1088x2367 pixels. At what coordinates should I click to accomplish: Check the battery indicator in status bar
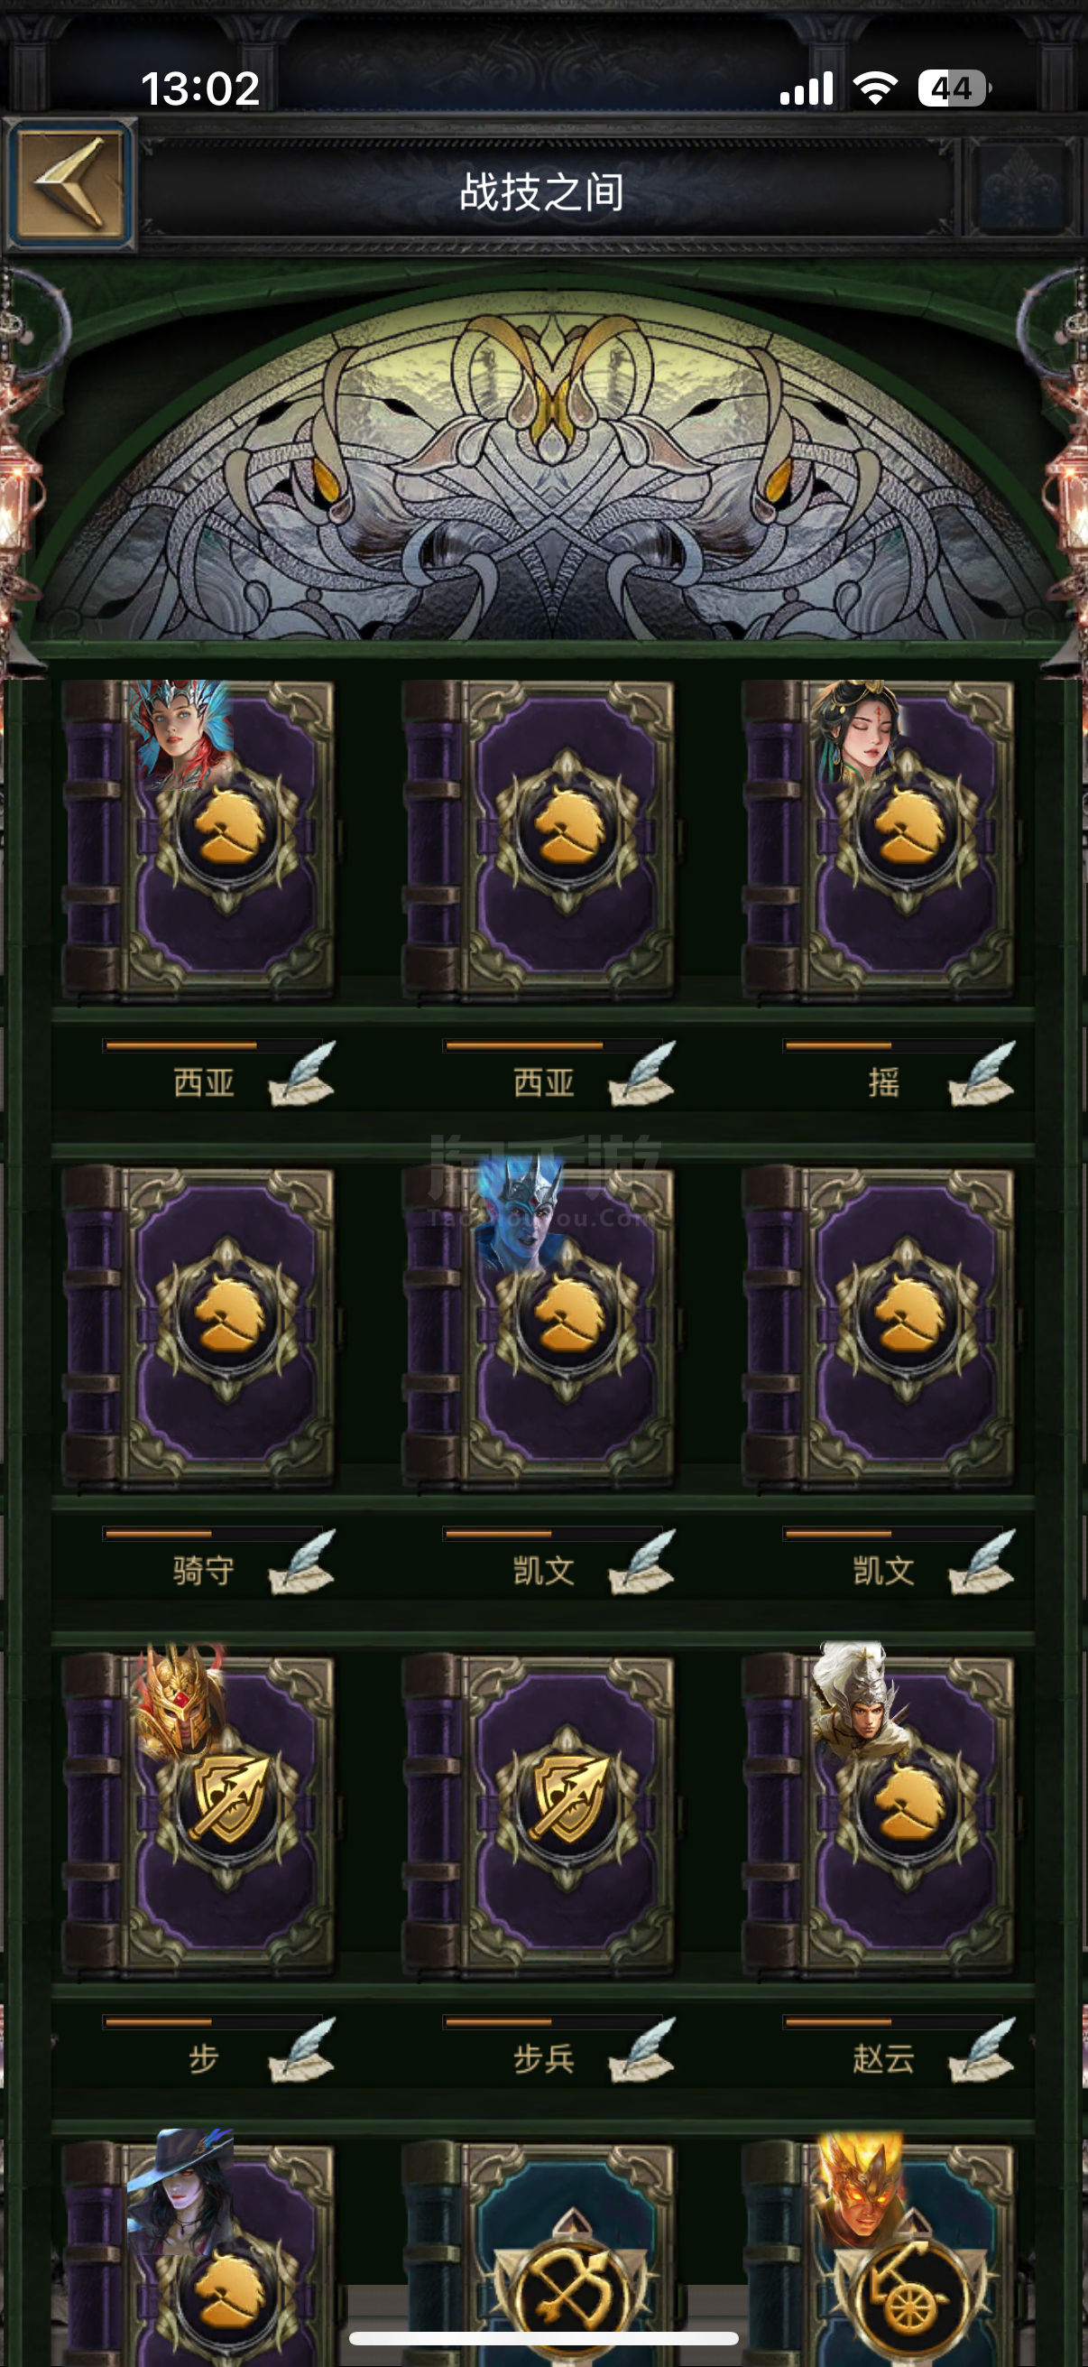coord(954,89)
